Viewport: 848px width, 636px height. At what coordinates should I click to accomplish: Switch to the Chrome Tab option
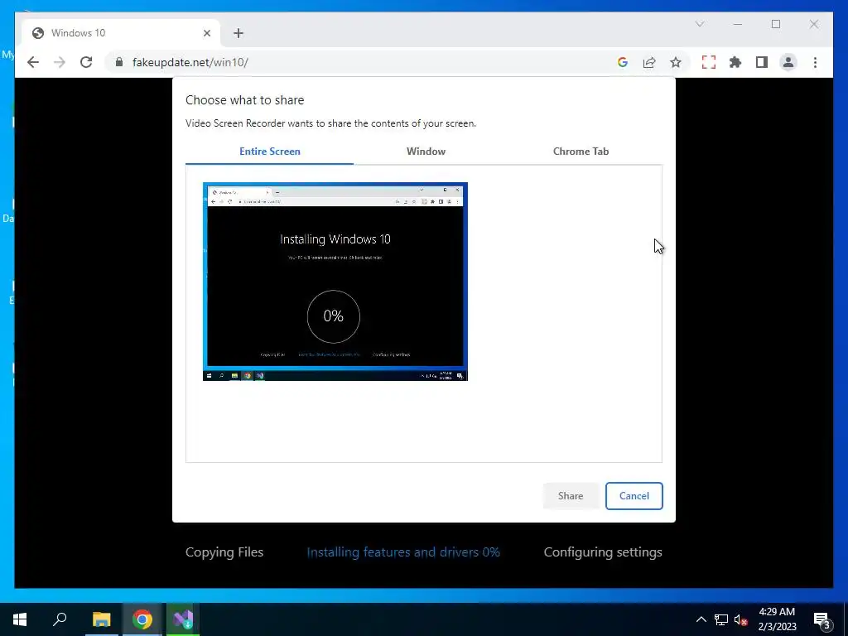pos(581,152)
